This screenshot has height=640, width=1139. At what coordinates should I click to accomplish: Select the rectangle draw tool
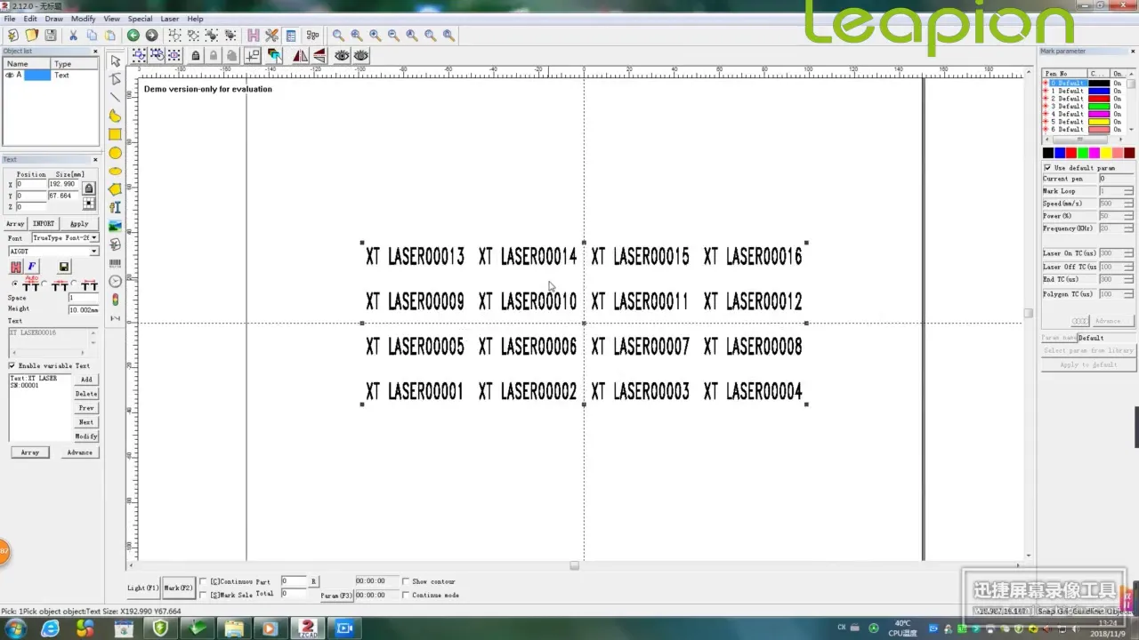(x=115, y=134)
